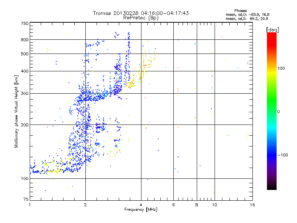Click the '10' frequency axis label

215,205
